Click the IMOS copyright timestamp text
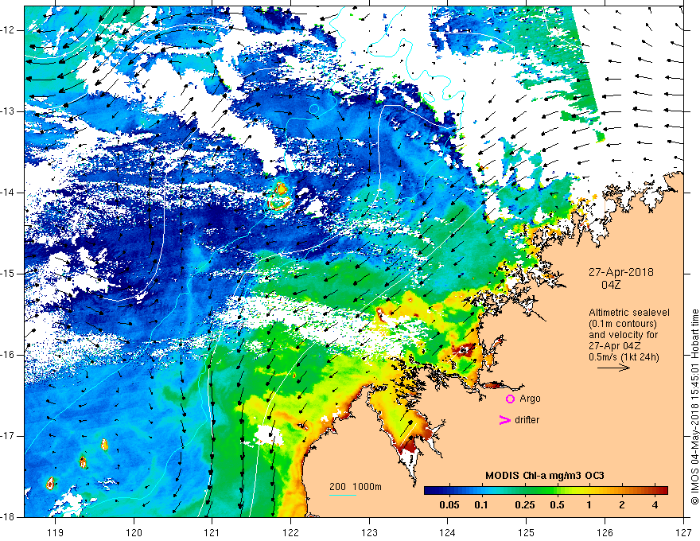Viewport: 700px width, 541px height. coord(694,407)
